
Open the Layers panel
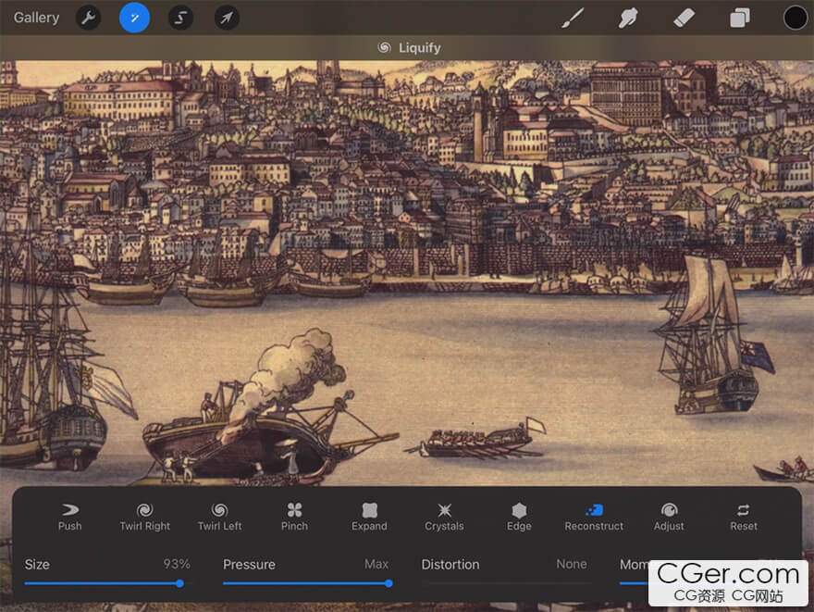coord(740,18)
